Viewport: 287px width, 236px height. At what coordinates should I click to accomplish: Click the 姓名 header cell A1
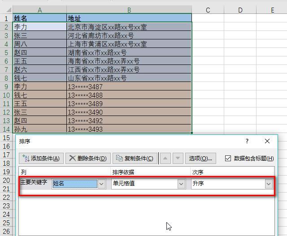[x=40, y=18]
